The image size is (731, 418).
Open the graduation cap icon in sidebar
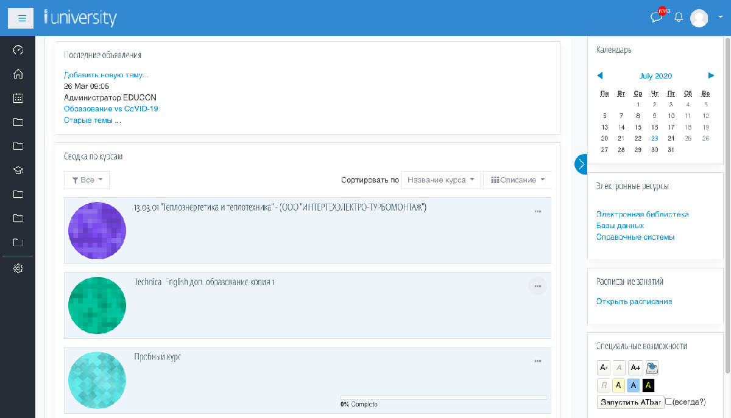click(18, 170)
